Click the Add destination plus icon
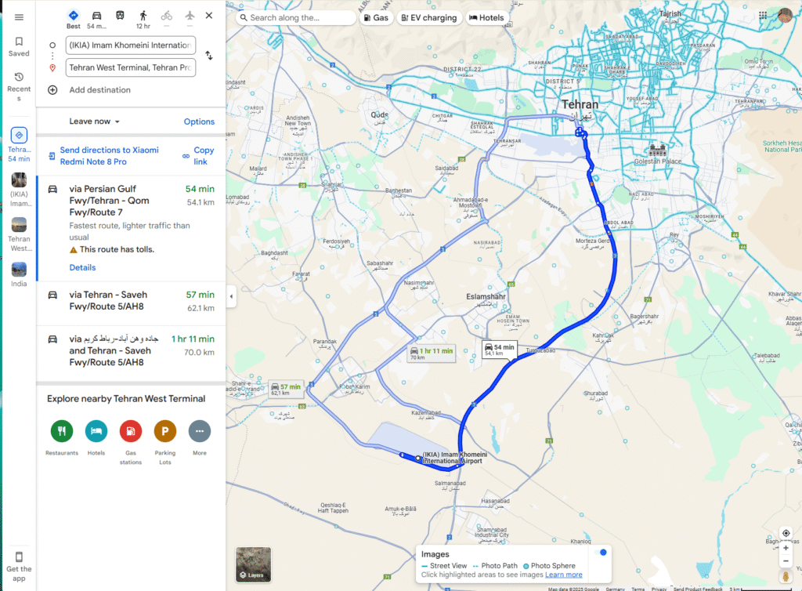Screen dimensions: 802x591 tap(52, 90)
